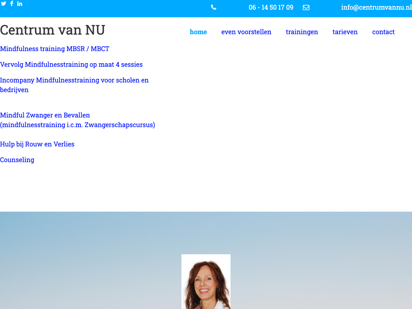Screen dimensions: 412x309
Task: Navigate to the contact page
Action: click(x=383, y=32)
